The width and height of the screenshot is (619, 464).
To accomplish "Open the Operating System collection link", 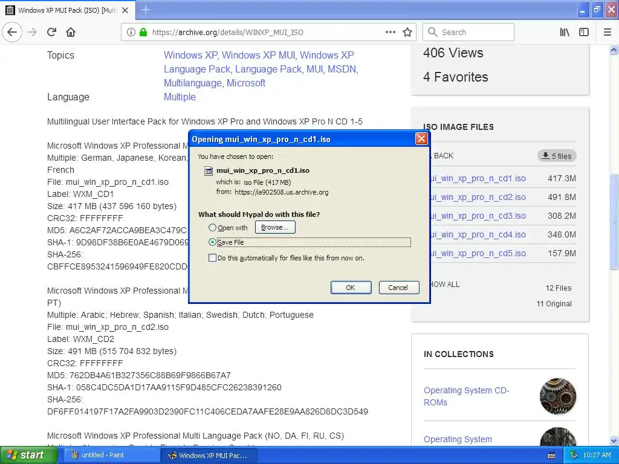I will pyautogui.click(x=458, y=439).
